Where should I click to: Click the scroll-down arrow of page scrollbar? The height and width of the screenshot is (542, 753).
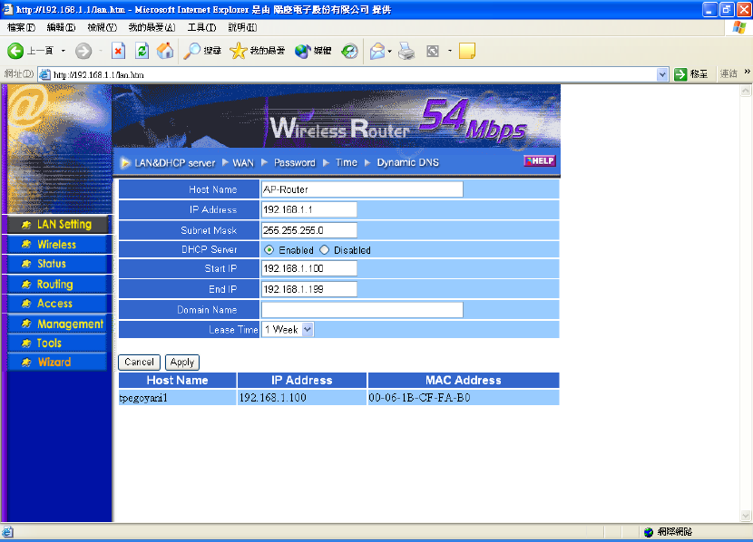click(x=746, y=516)
